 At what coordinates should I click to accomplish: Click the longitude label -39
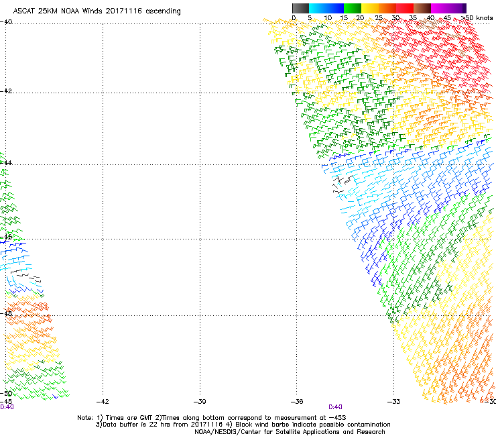200,402
